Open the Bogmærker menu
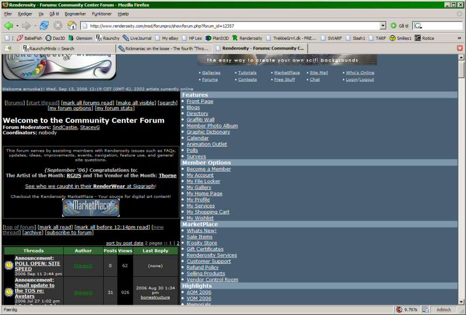The image size is (466, 315). [x=75, y=13]
